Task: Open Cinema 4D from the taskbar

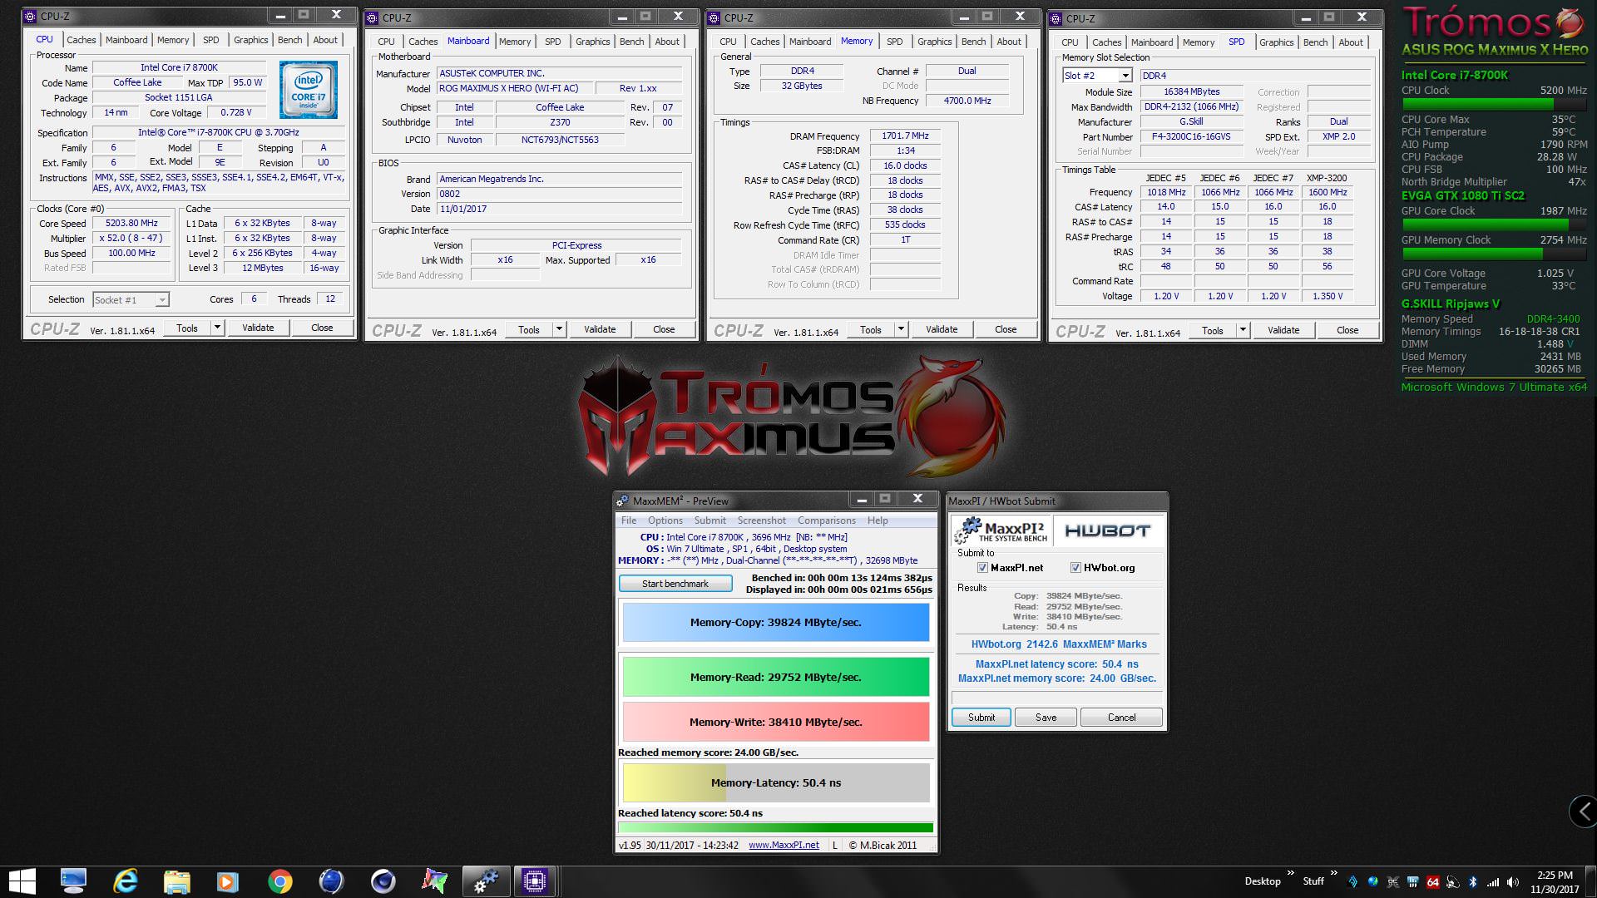Action: (383, 881)
